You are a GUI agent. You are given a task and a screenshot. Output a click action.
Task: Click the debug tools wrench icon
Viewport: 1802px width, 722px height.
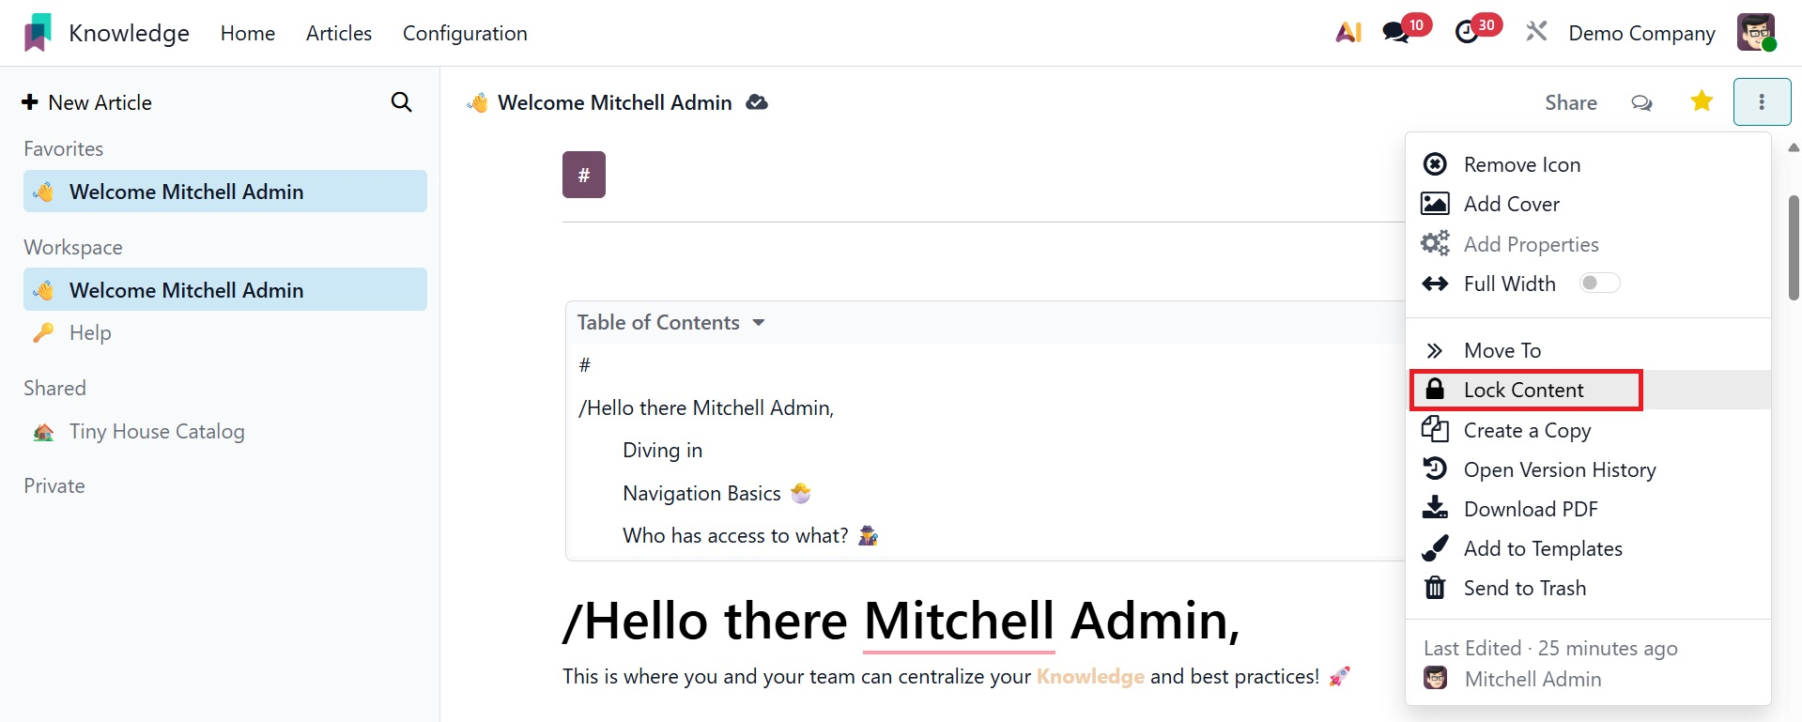click(1536, 33)
